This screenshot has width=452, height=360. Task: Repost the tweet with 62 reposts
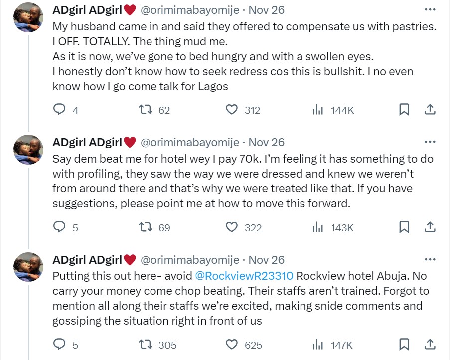click(148, 110)
